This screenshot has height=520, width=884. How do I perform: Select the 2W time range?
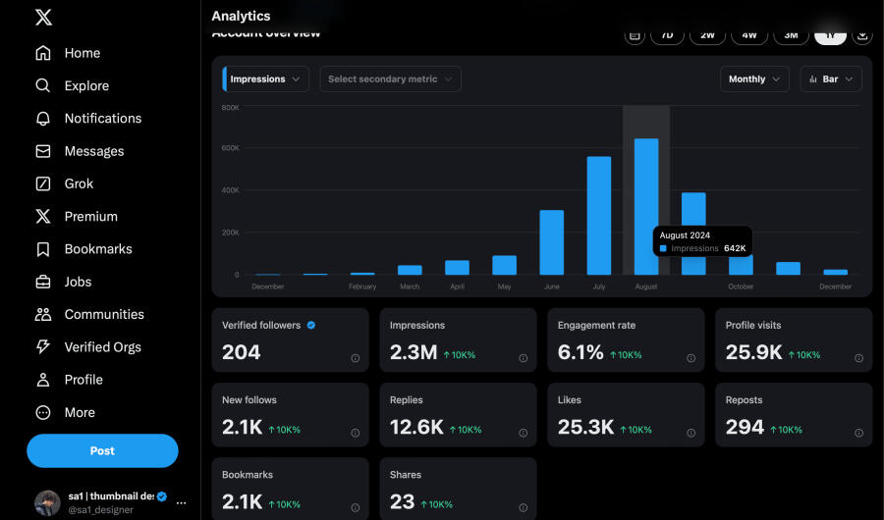[x=707, y=35]
